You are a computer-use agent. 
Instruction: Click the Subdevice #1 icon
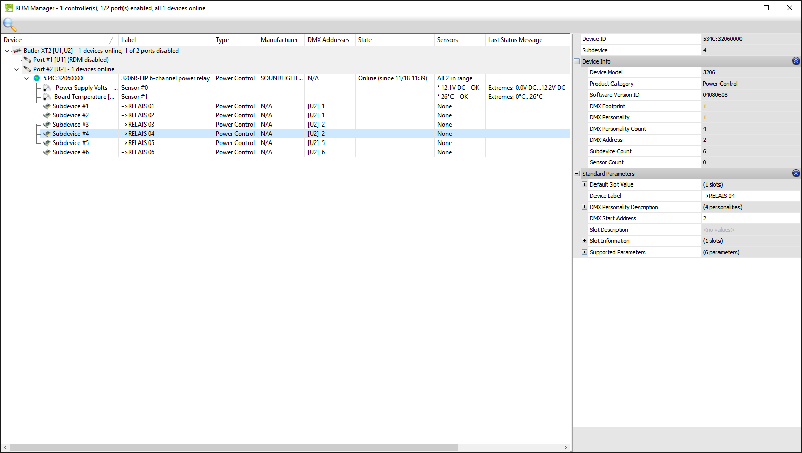point(47,106)
